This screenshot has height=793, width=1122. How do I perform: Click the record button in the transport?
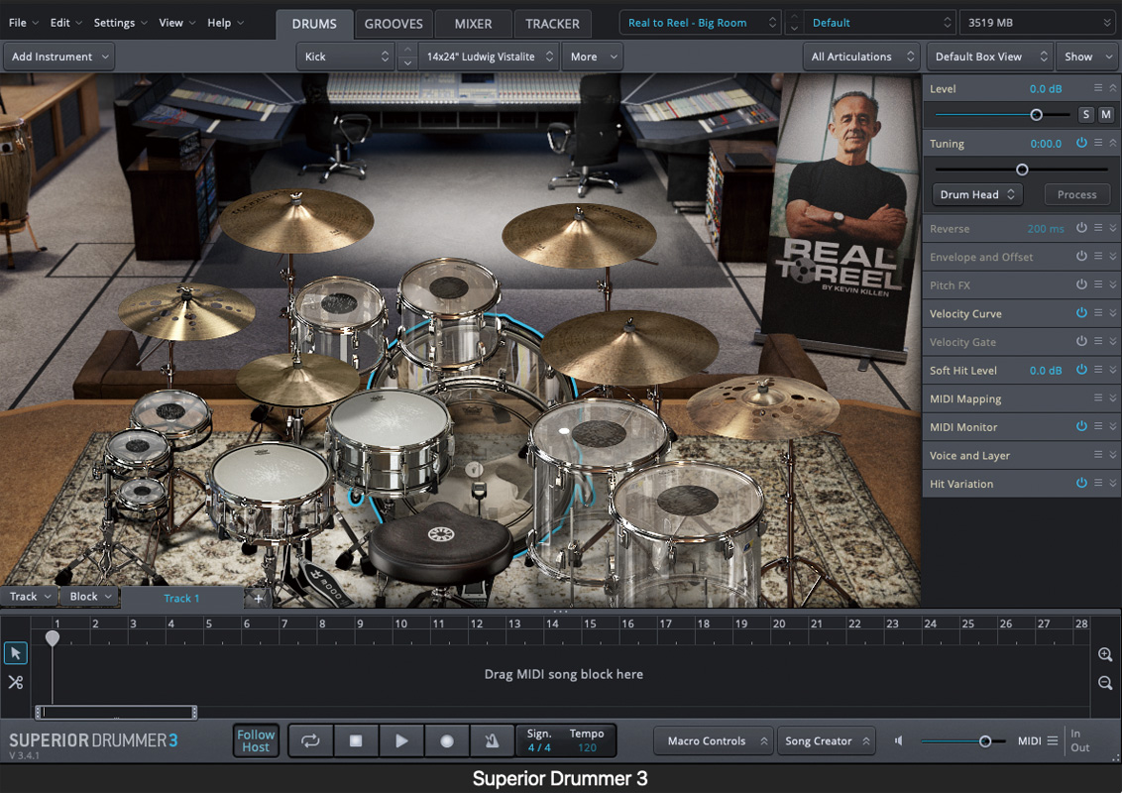[447, 739]
